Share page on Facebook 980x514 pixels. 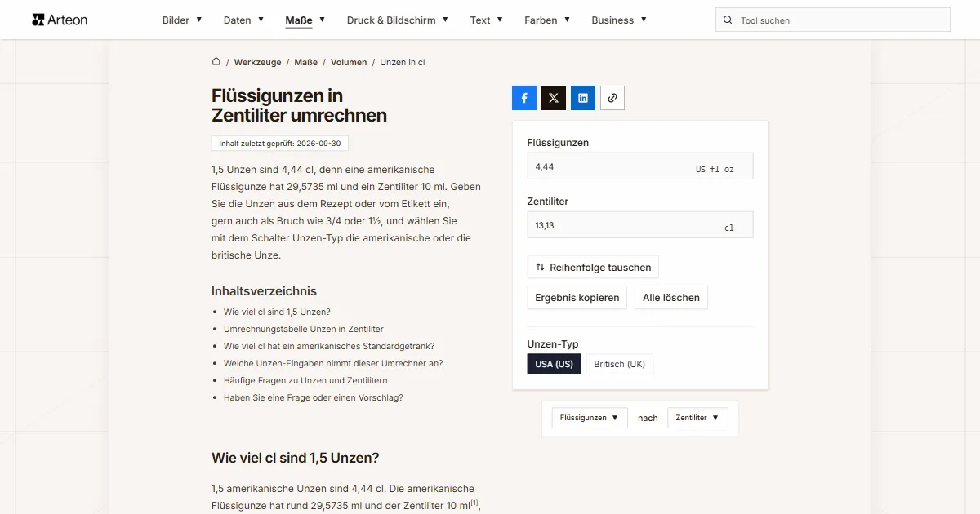point(524,98)
